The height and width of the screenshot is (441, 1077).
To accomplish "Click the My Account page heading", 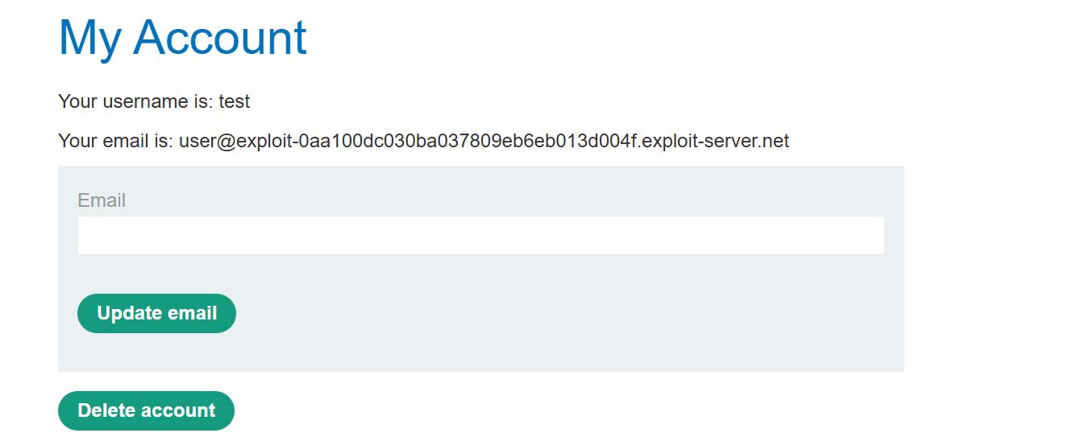I will click(182, 36).
